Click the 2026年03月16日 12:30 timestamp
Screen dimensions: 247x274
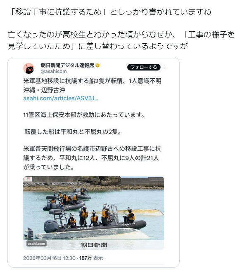[x=49, y=258]
